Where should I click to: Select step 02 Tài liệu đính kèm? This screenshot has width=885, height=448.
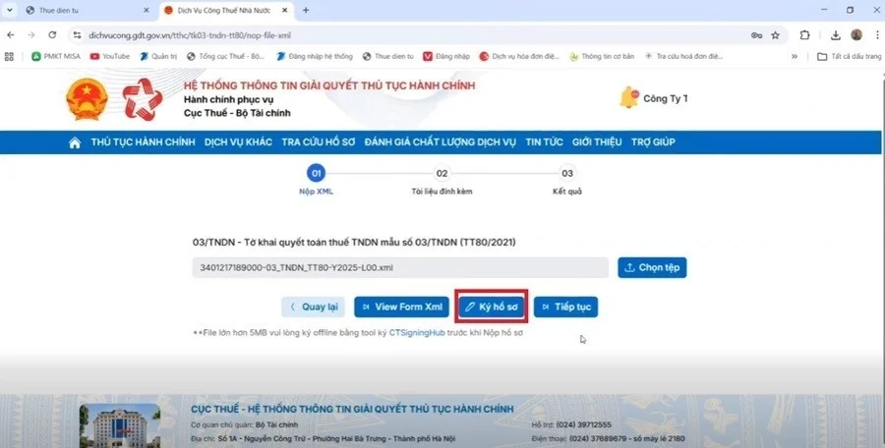pyautogui.click(x=442, y=174)
